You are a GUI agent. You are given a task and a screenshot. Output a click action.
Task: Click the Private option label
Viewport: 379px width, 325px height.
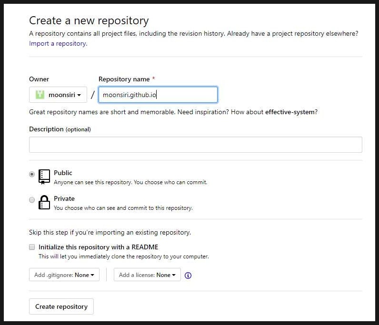pos(64,198)
